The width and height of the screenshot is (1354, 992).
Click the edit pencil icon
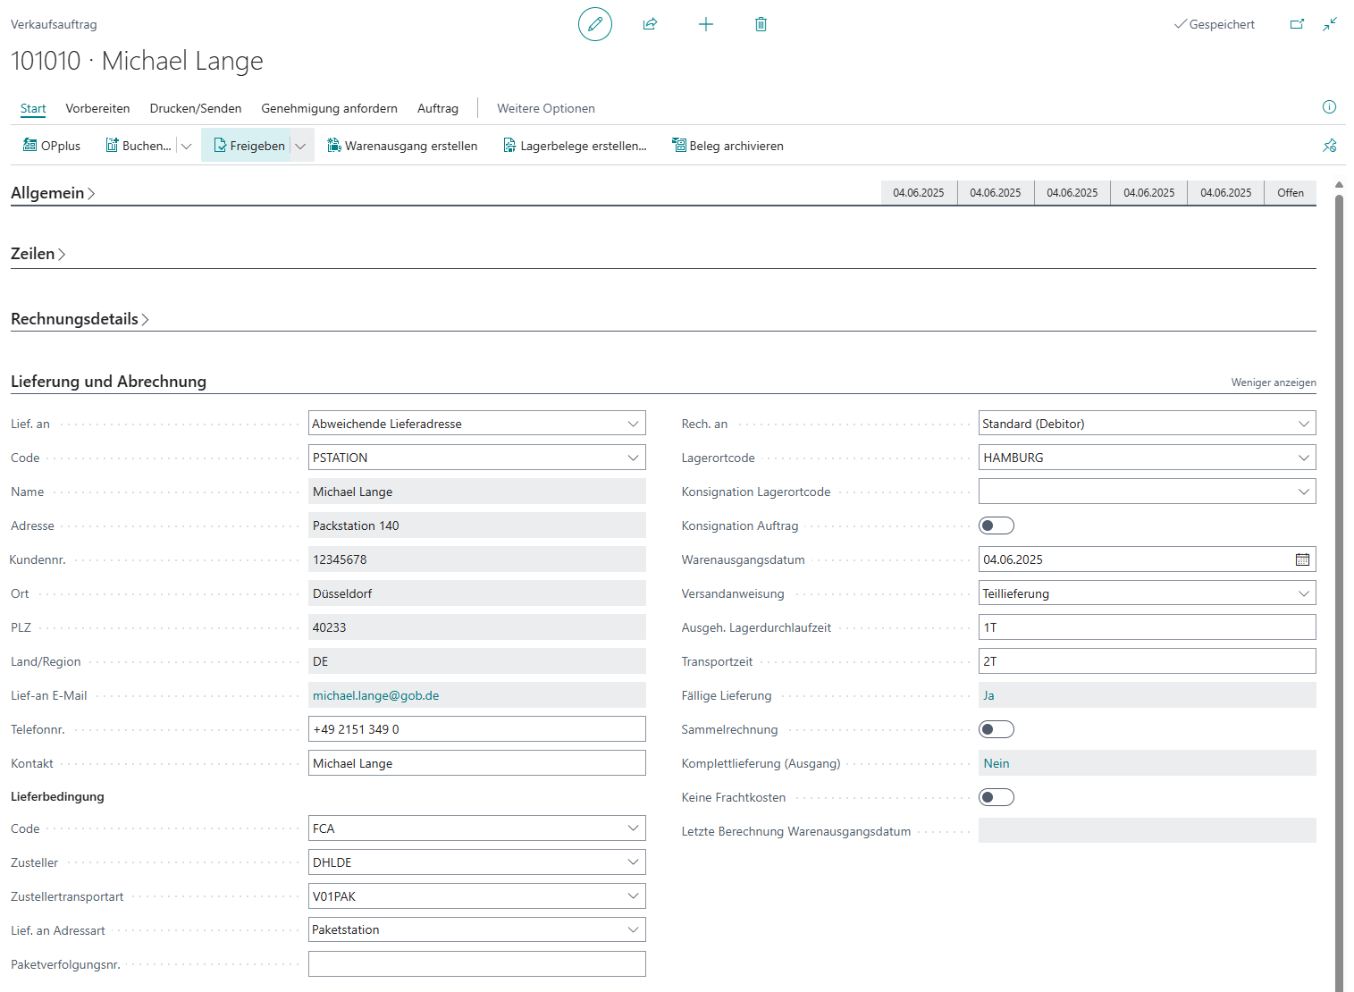tap(595, 24)
